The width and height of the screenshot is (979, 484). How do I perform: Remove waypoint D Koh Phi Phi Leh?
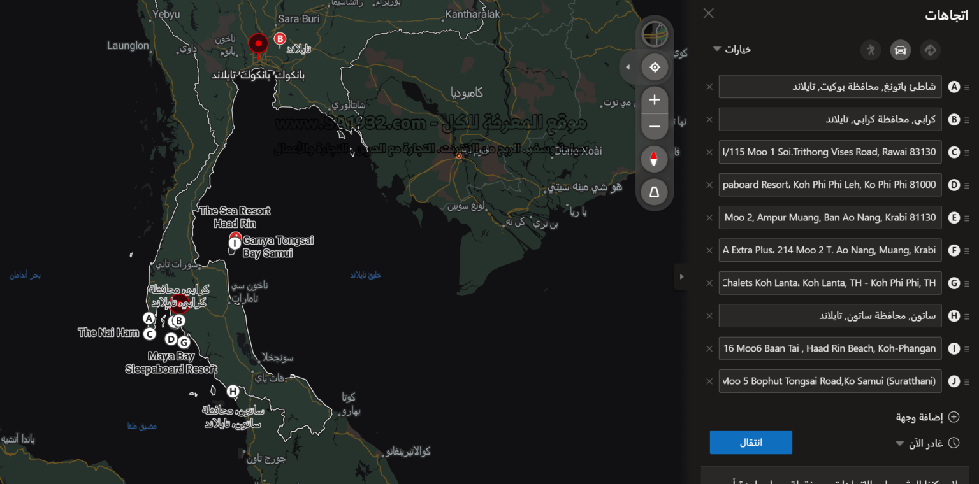[x=709, y=185]
